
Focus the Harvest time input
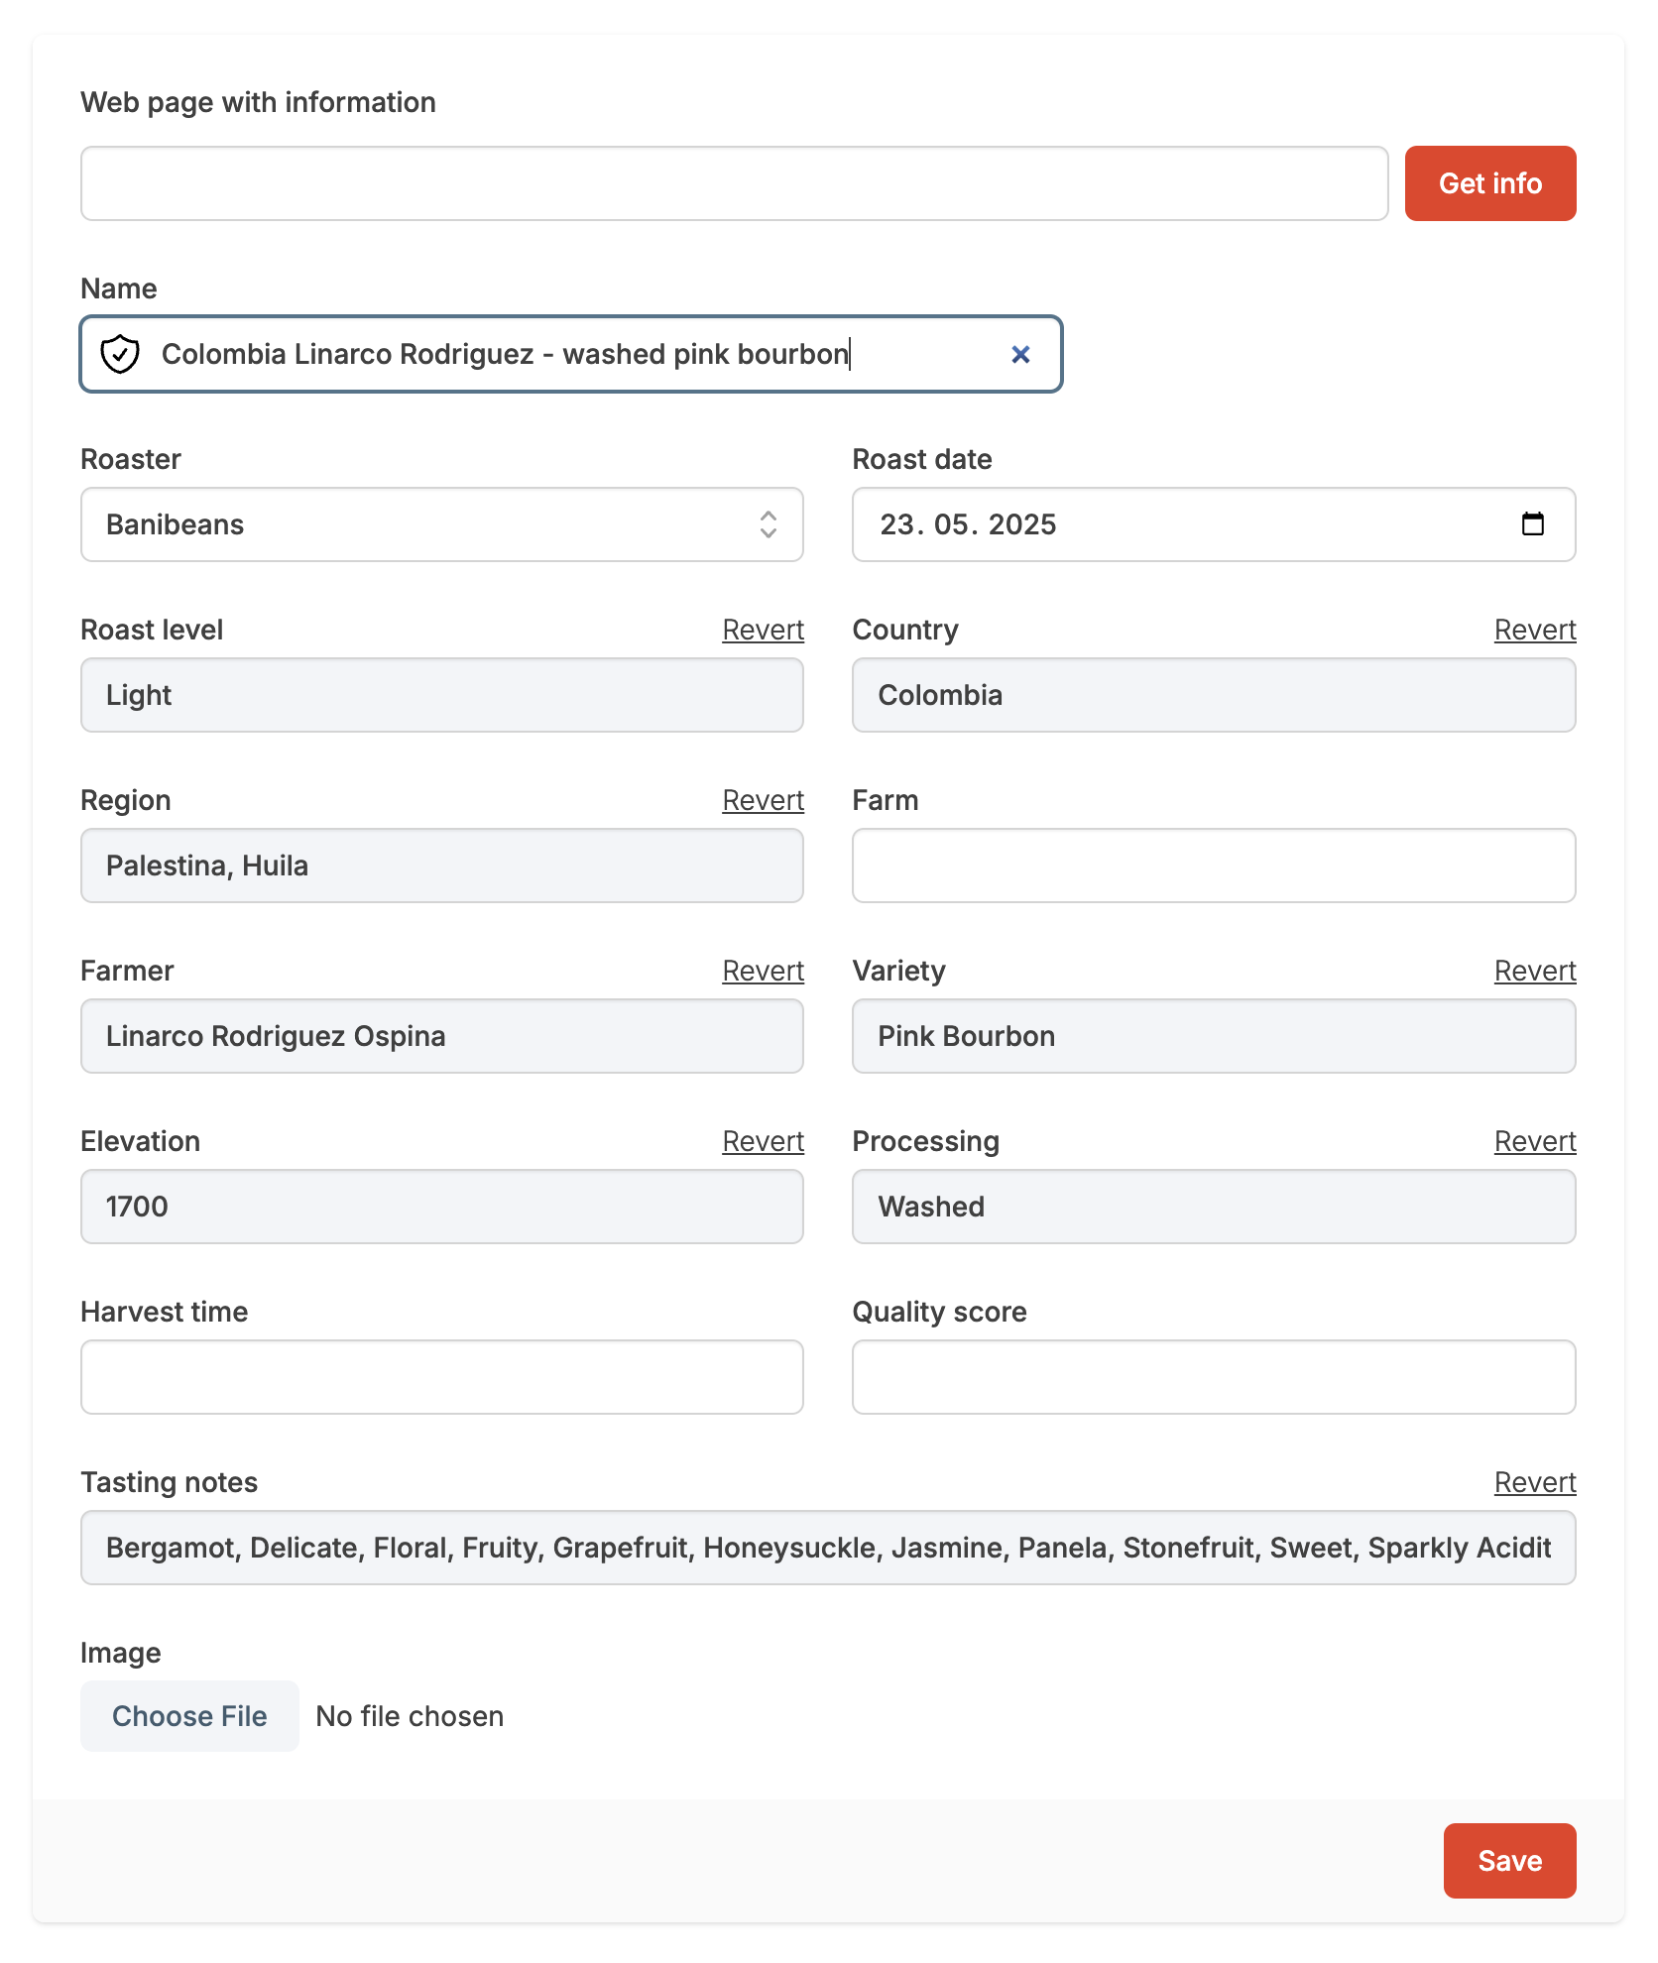441,1377
